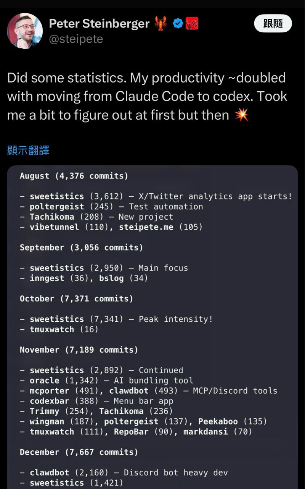Open the @steipete handle link
Image resolution: width=305 pixels, height=489 pixels.
[76, 39]
